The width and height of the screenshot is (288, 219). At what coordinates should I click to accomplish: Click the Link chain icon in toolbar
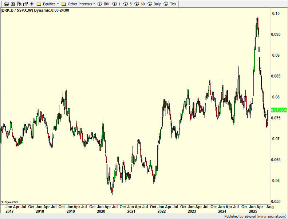(x=6, y=4)
